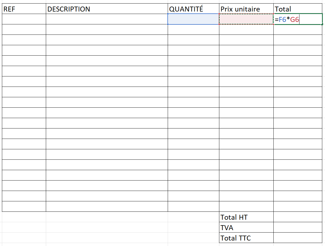Click the empty value cell beside Total TTC
Screen dimensions: 325x246
click(x=298, y=238)
